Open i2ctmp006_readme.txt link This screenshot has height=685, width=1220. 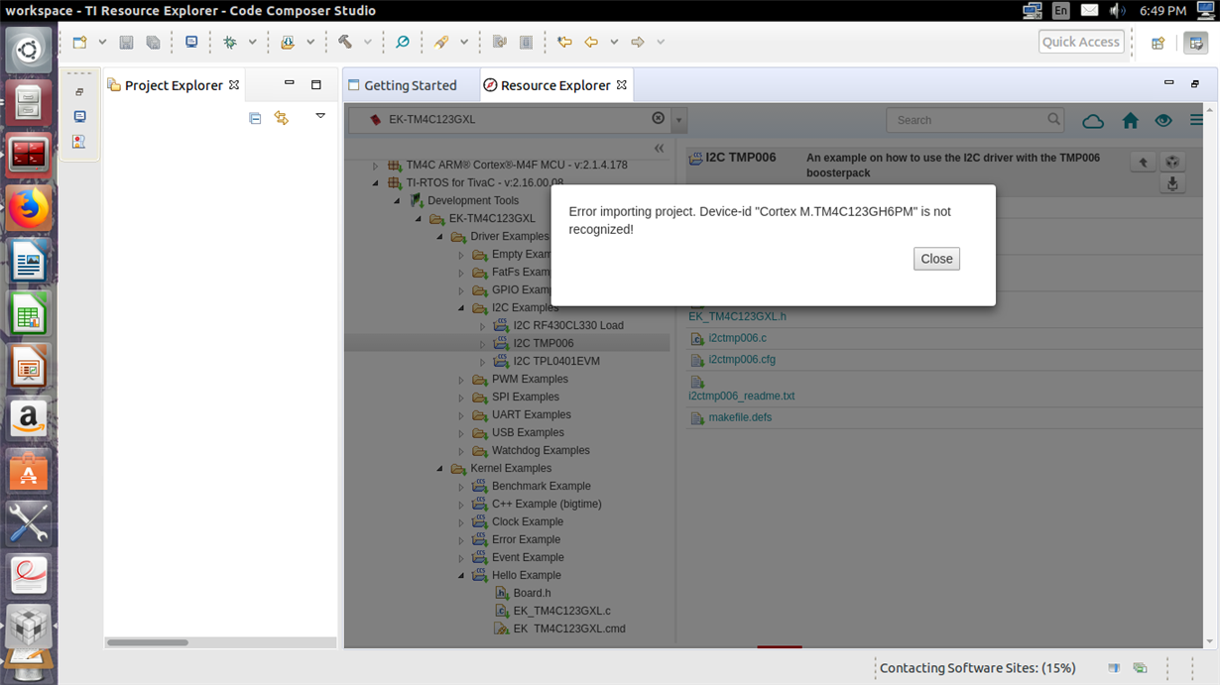click(x=741, y=396)
